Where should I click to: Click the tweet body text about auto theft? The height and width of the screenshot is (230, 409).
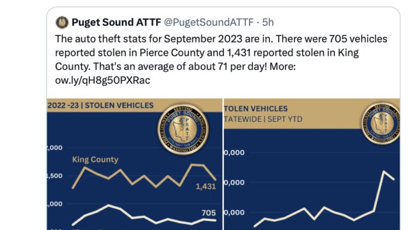pyautogui.click(x=221, y=53)
